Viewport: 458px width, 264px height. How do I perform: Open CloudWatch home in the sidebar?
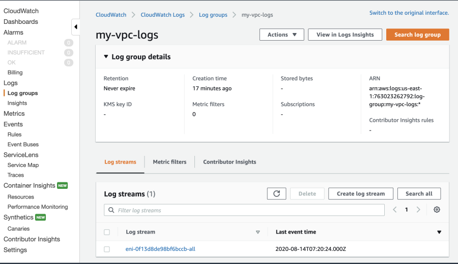21,11
